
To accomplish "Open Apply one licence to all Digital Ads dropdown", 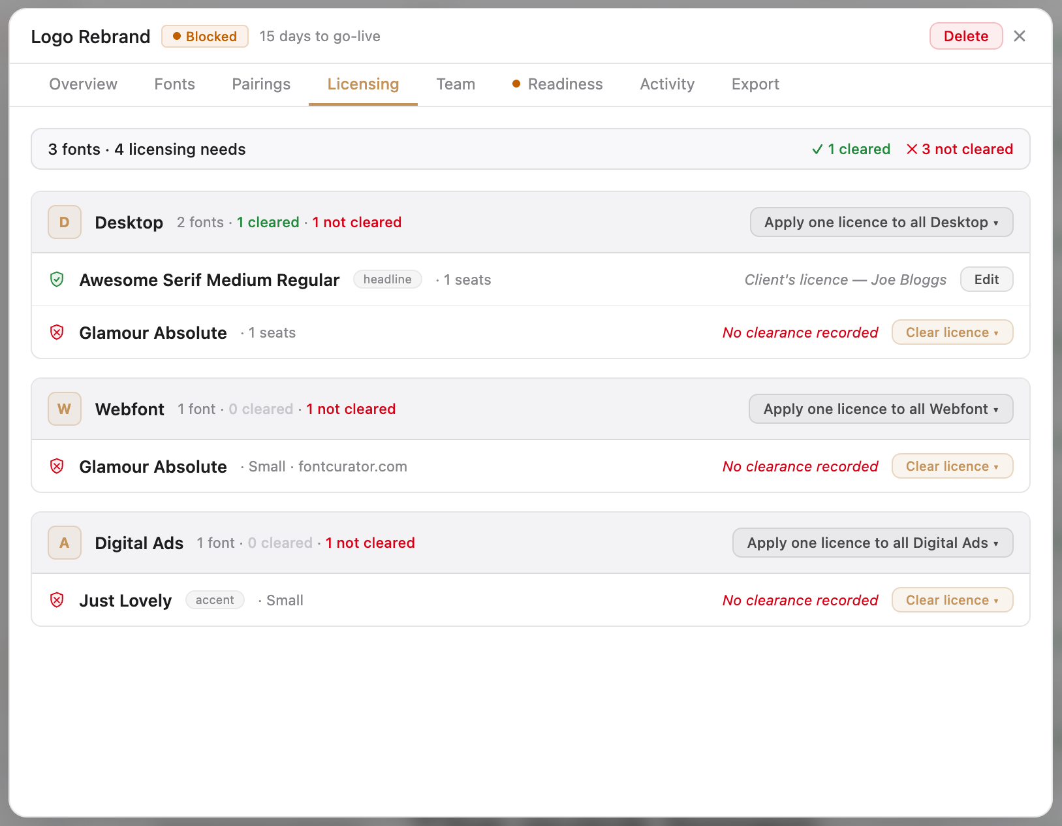I will 873,543.
